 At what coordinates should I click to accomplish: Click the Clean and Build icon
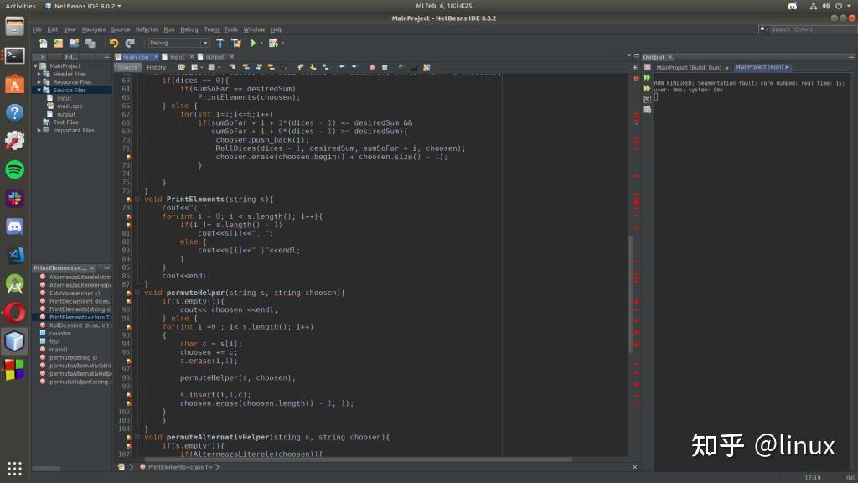click(235, 43)
